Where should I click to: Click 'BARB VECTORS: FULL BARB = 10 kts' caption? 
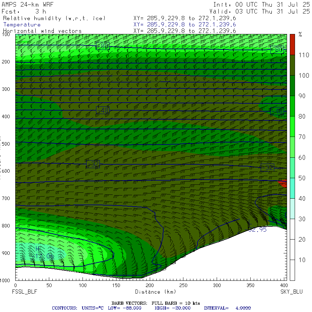pyautogui.click(x=156, y=303)
